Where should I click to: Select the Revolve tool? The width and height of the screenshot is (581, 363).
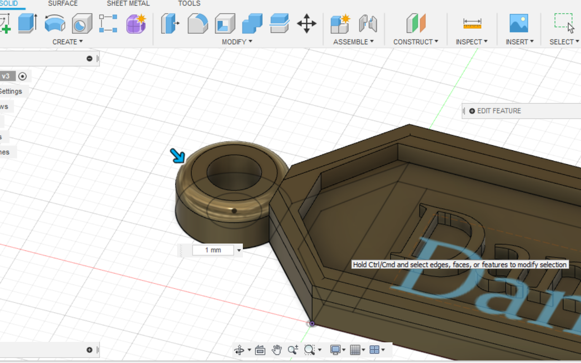(x=55, y=24)
